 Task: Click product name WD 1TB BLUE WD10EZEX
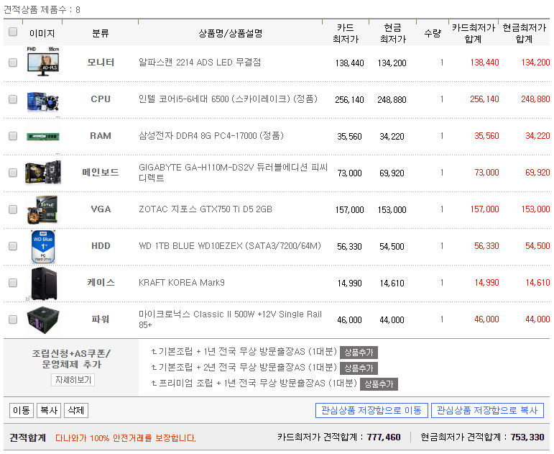(230, 246)
